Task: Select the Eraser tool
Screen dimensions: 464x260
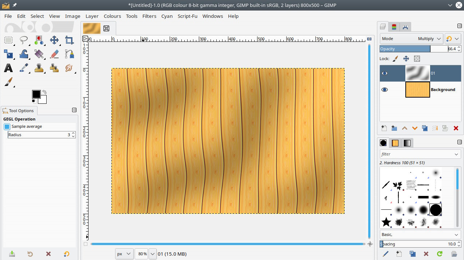Action: click(54, 54)
